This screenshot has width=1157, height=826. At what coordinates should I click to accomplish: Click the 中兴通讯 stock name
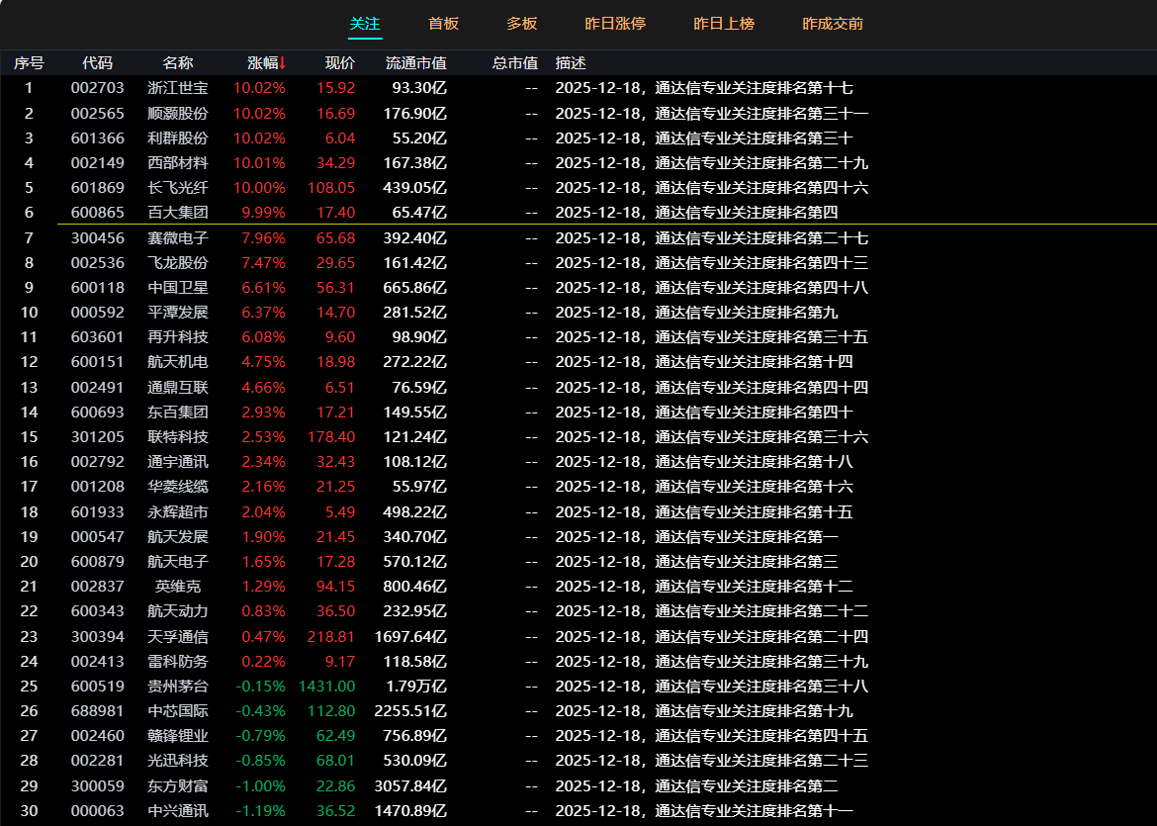point(178,811)
